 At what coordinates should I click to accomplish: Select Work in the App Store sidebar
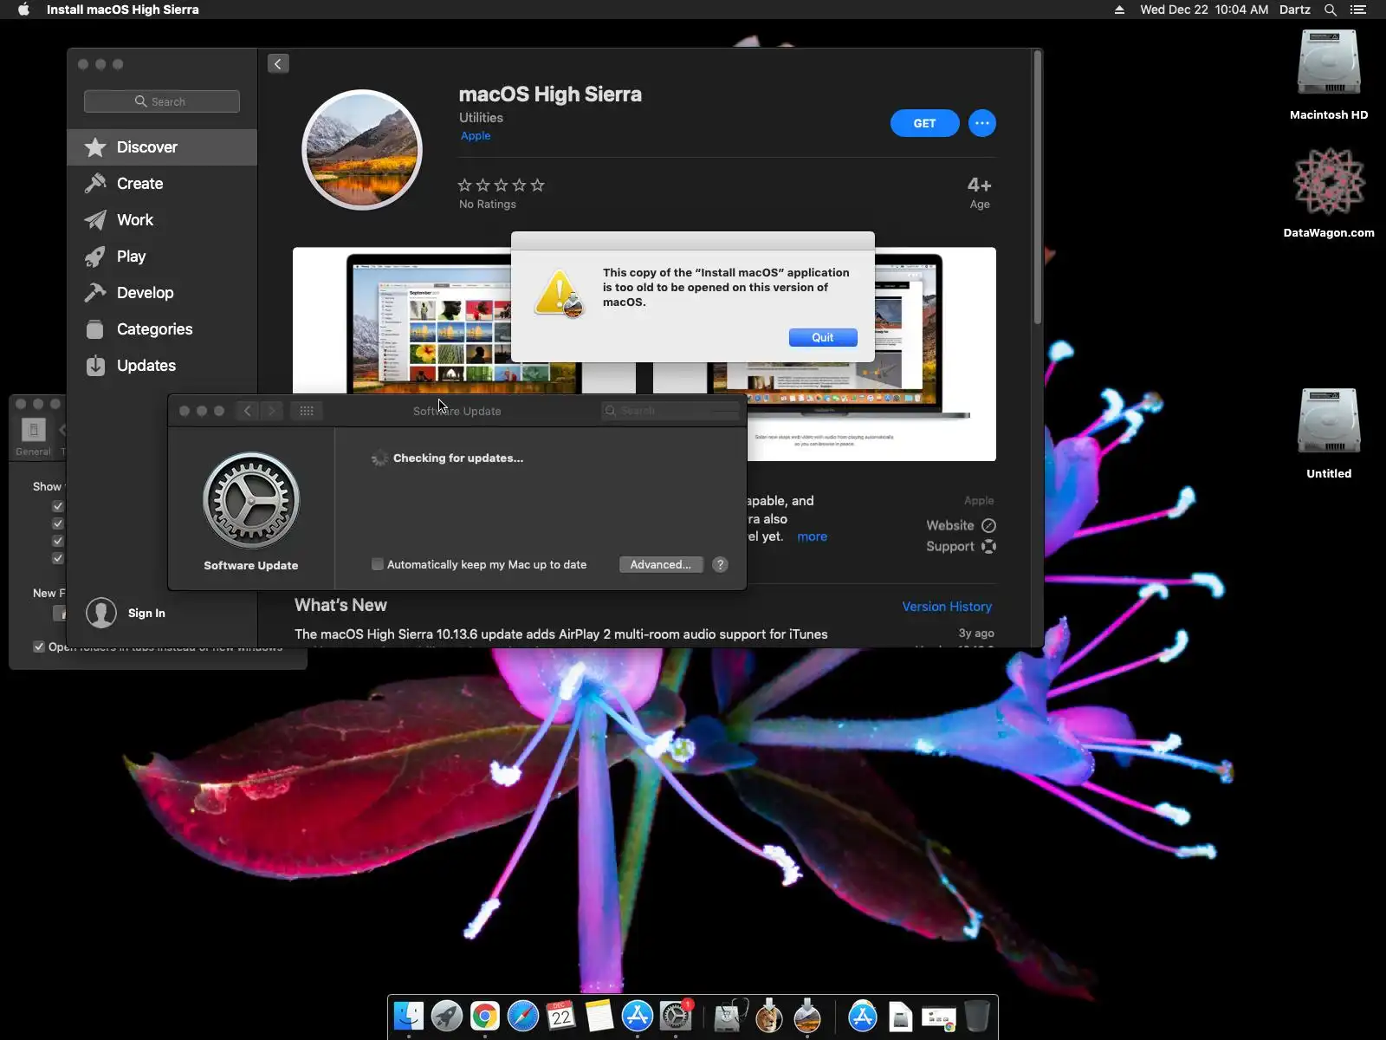tap(162, 220)
